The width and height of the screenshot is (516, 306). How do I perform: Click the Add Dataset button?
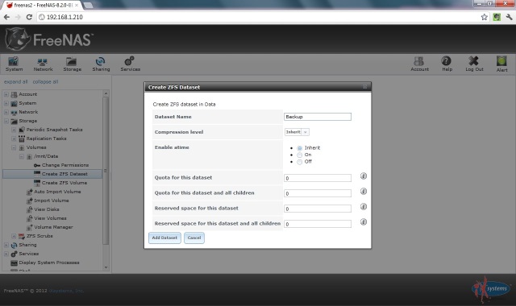pyautogui.click(x=164, y=238)
